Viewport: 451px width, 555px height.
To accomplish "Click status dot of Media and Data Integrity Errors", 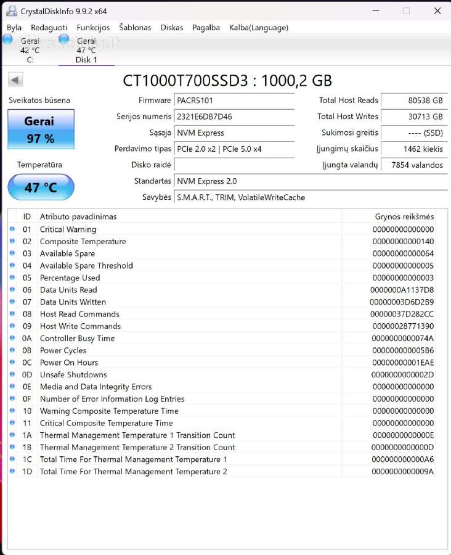I will pos(12,386).
